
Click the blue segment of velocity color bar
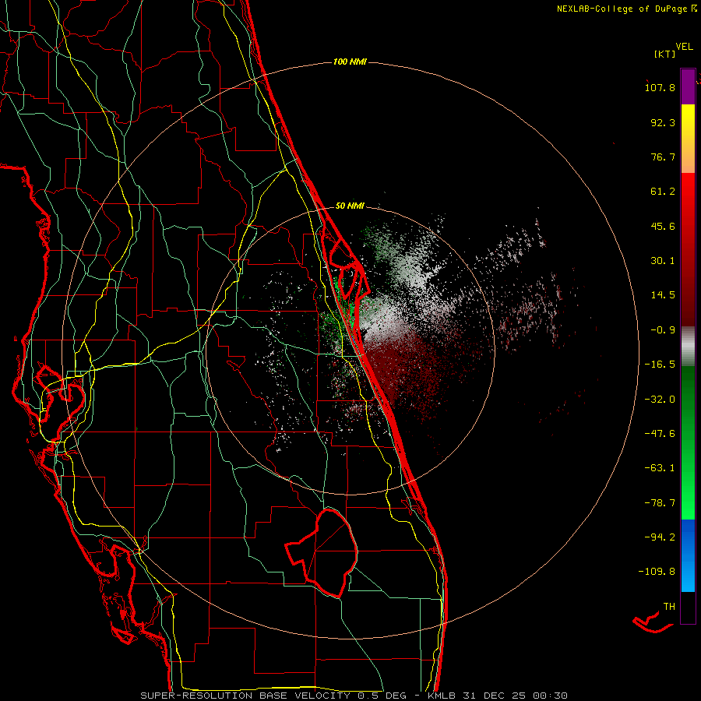(688, 555)
